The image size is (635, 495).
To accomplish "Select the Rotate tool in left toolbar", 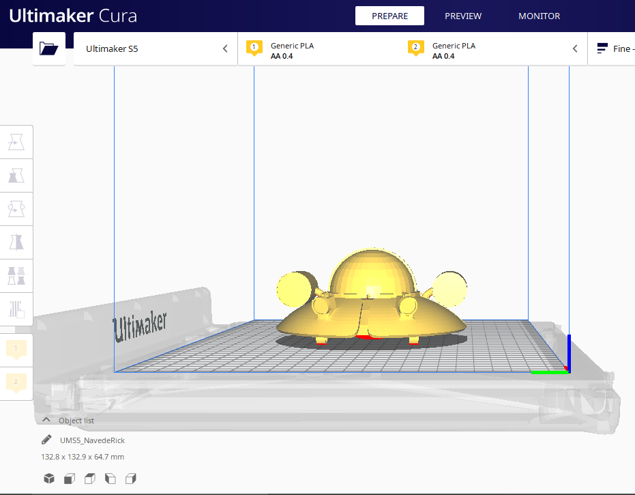I will coord(16,209).
